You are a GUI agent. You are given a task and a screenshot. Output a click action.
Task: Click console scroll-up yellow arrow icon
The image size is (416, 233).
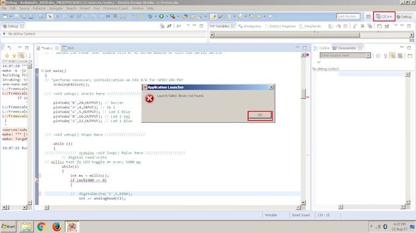click(x=14, y=56)
